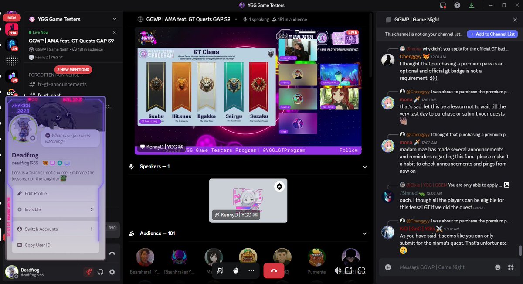
Task: Click the plus attachment icon in message box
Action: (x=388, y=267)
